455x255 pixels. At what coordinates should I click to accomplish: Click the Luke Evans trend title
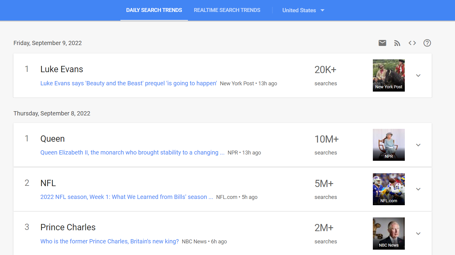(62, 69)
